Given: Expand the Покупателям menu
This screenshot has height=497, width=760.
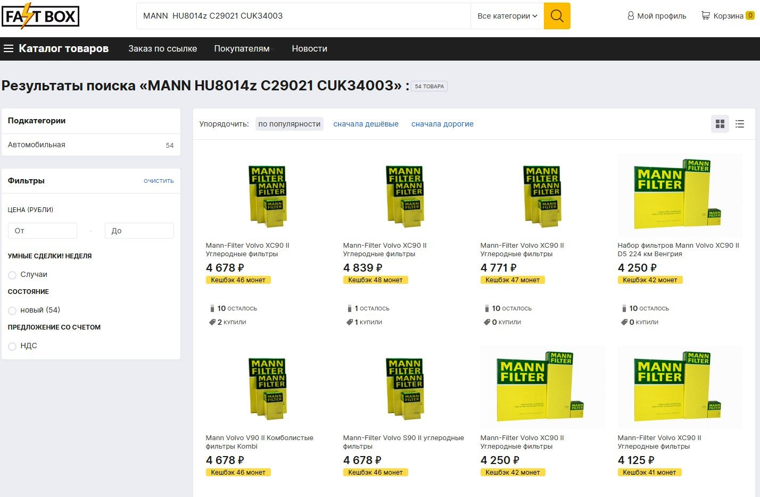Looking at the screenshot, I should 243,48.
